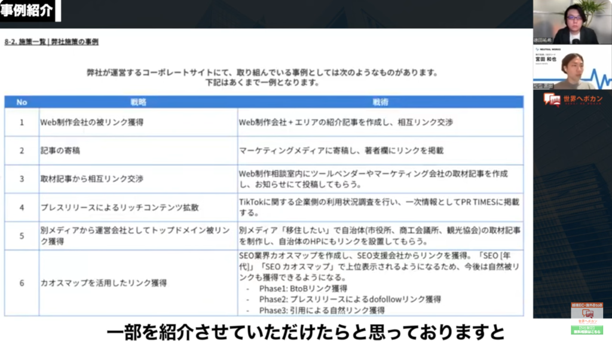Select カオスマップを活用したリンク獲得 cell
Image resolution: width=612 pixels, height=341 pixels.
tap(138, 283)
